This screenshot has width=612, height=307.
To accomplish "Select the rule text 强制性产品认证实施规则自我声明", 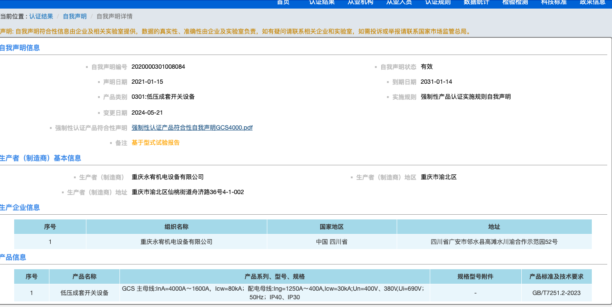I will point(466,97).
